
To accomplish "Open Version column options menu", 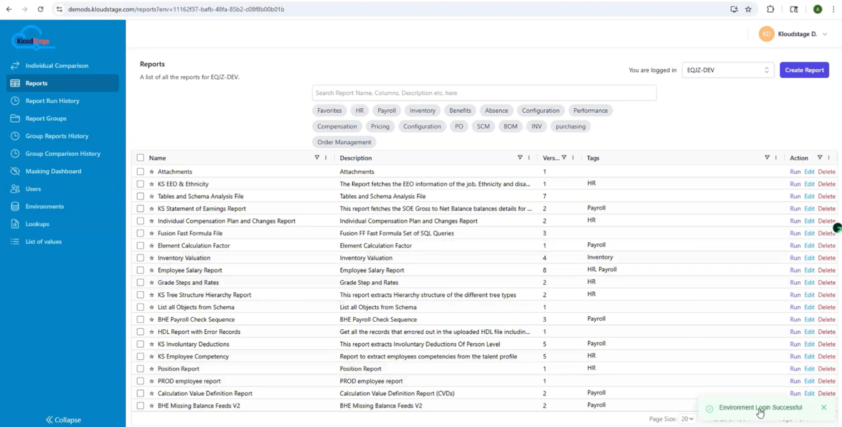I will pyautogui.click(x=573, y=158).
